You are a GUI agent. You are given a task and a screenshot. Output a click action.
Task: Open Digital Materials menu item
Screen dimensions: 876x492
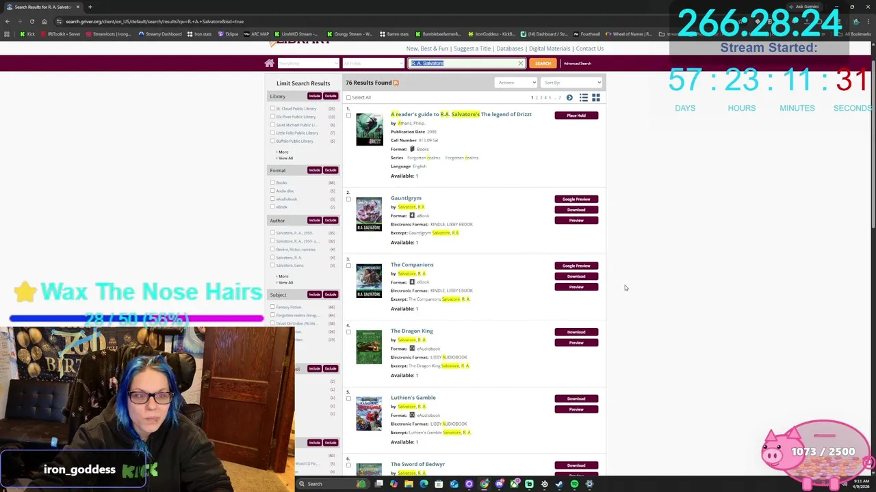click(549, 49)
